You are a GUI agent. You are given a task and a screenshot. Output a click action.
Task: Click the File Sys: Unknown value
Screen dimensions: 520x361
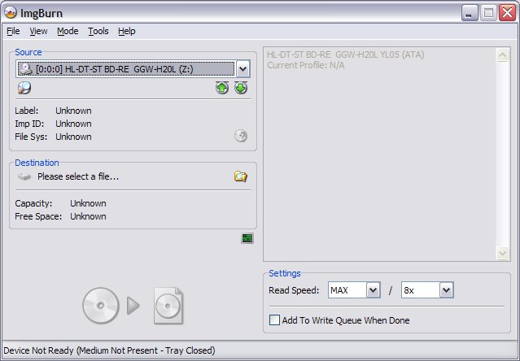click(x=73, y=137)
